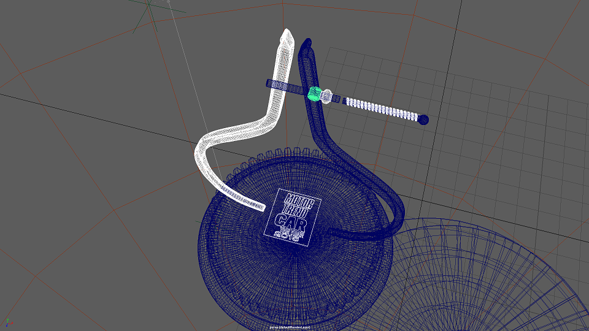The width and height of the screenshot is (589, 331).
Task: Pick the green cube on the rod
Action: click(x=314, y=93)
